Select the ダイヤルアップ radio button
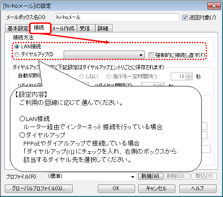 (17, 54)
